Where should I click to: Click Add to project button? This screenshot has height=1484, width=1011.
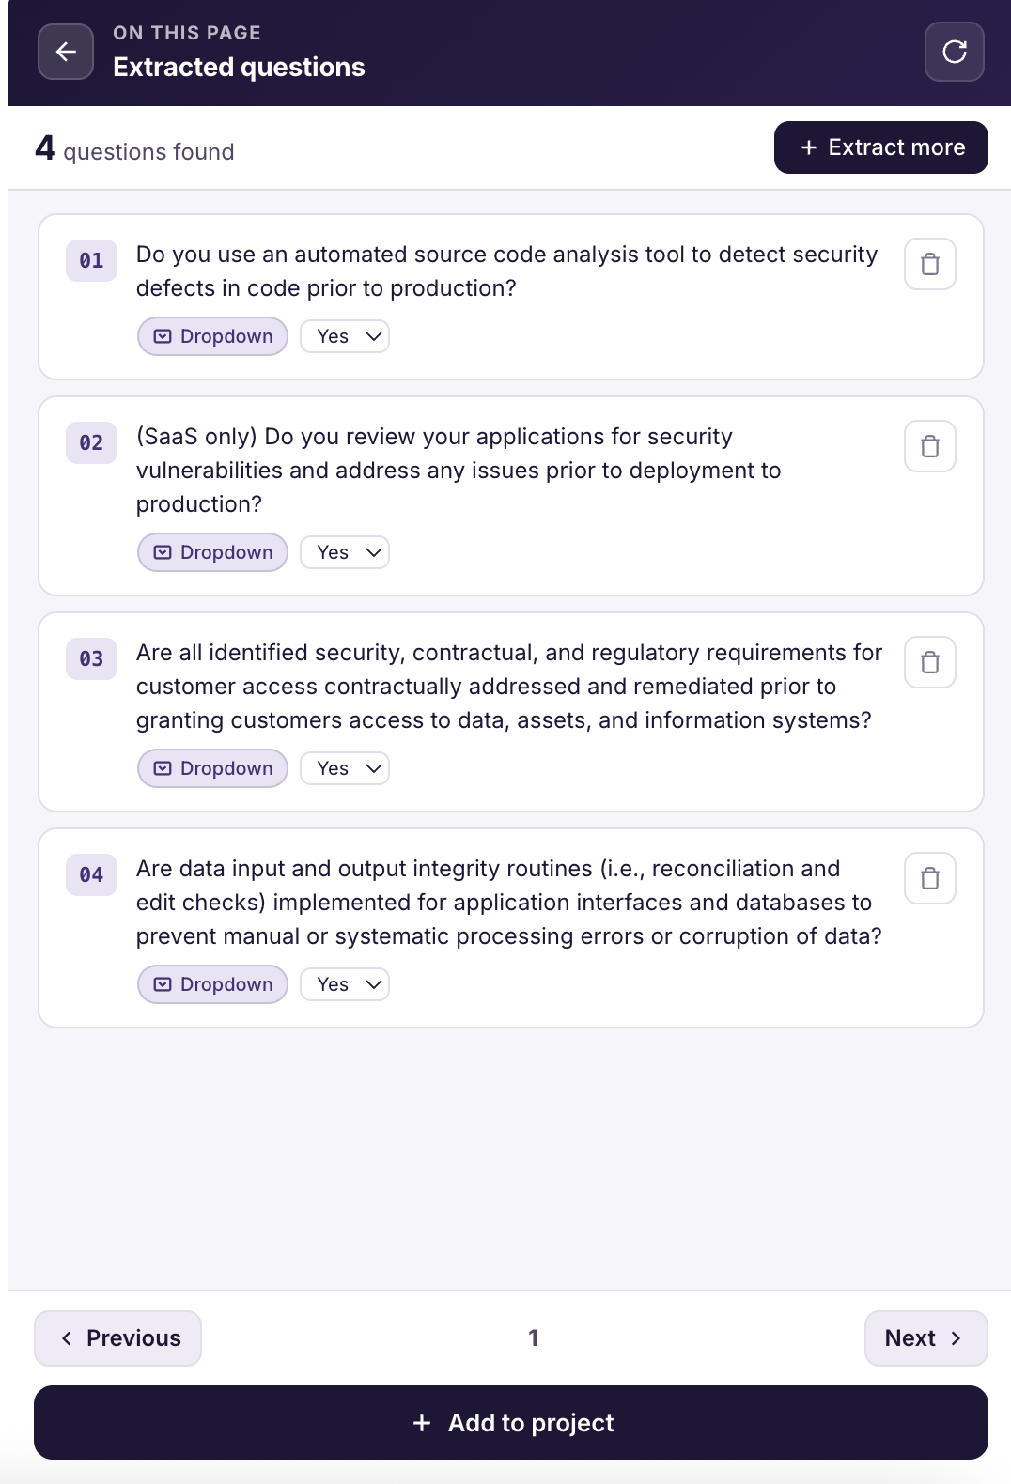coord(511,1423)
